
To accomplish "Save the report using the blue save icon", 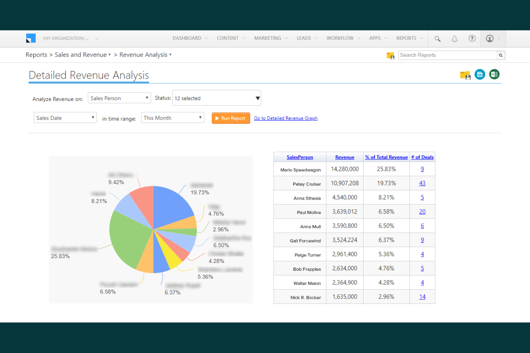I will coord(480,74).
